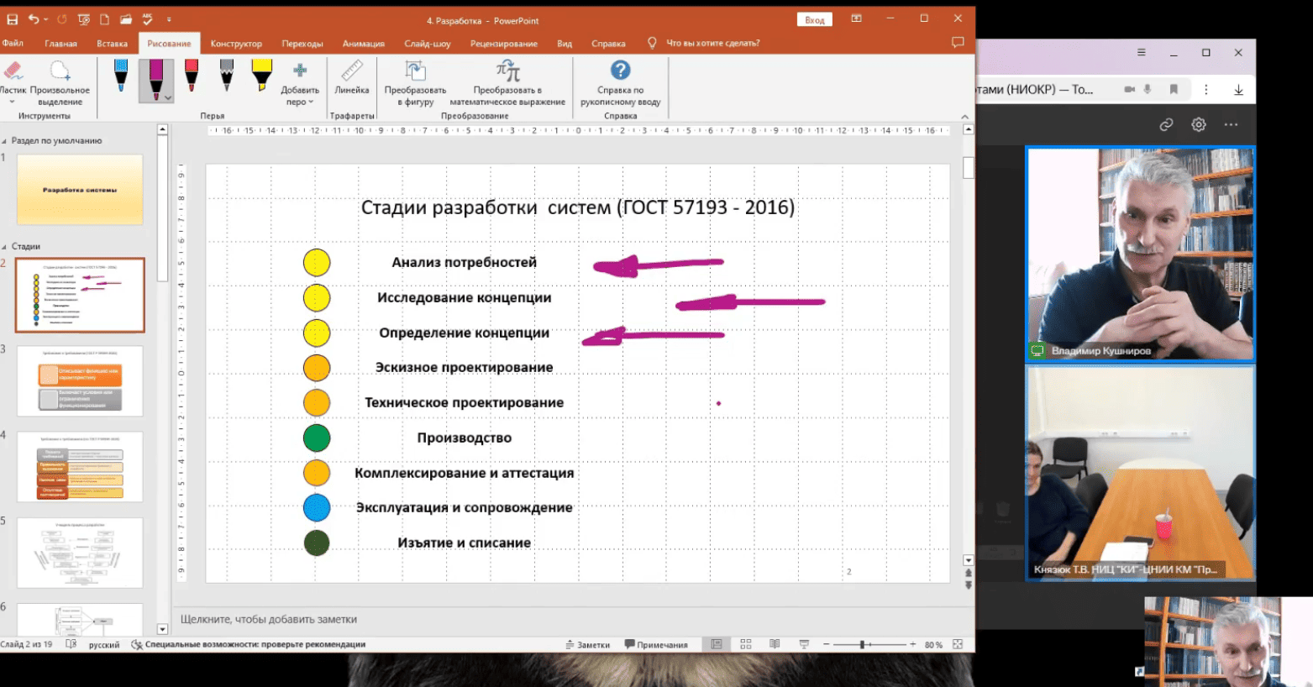Choose the blue pen in the pens gallery
1313x687 pixels.
[x=121, y=76]
